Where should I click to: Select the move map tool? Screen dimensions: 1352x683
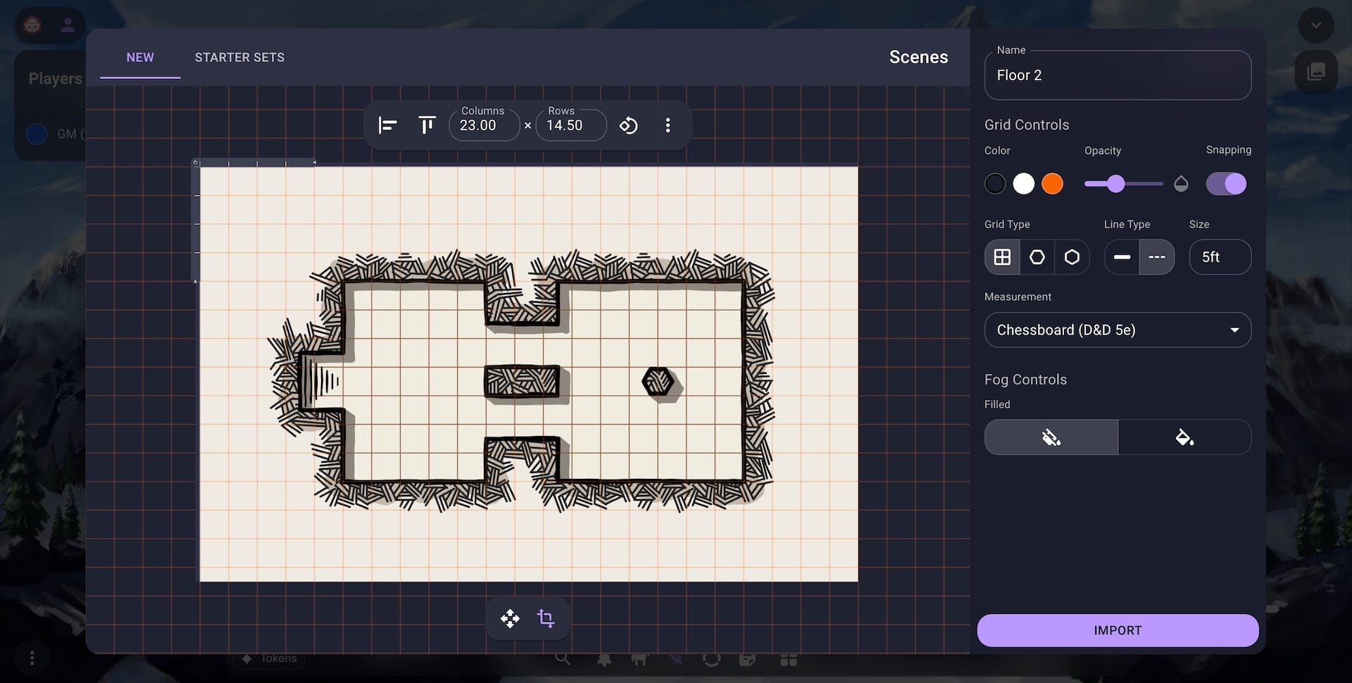pos(510,619)
